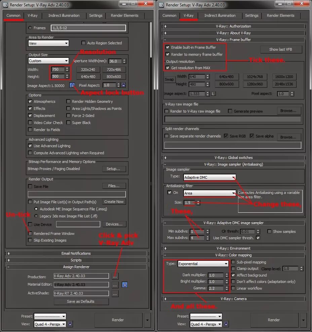Viewport: 312px width, 332px height.
Task: Open the Antialiasing filter Area dropdown
Action: coord(209,193)
